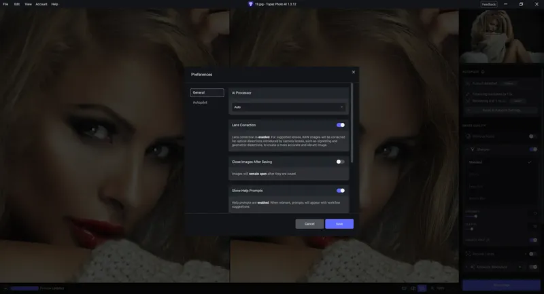
Task: Collapse the Sharpen section chevron
Action: point(467,149)
